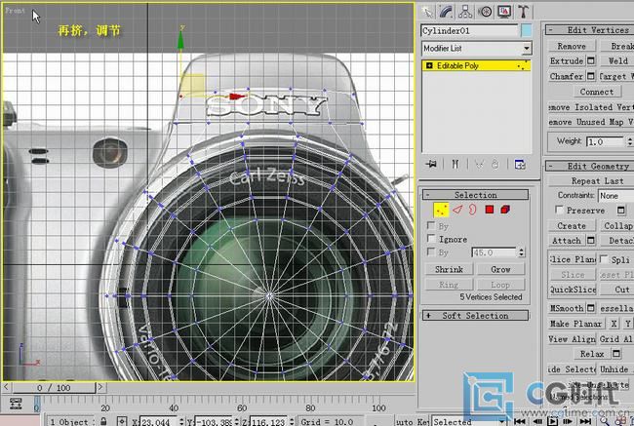Screen dimensions: 634x426
Task: Adjust the 45.0 angle spinner arrows
Action: (522, 252)
